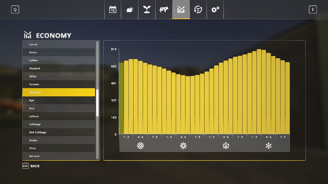328x184 pixels.
Task: Open the animals cow icon tab
Action: pyautogui.click(x=164, y=10)
